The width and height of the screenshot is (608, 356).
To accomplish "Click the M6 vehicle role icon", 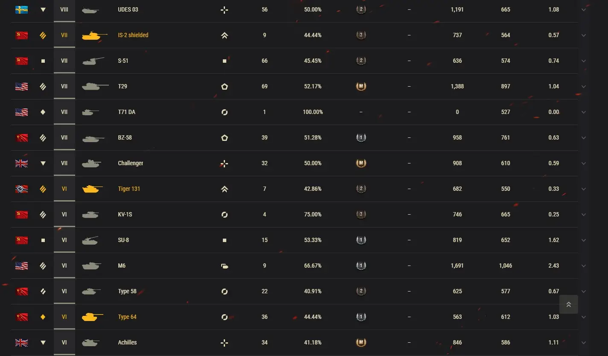I will (x=225, y=266).
